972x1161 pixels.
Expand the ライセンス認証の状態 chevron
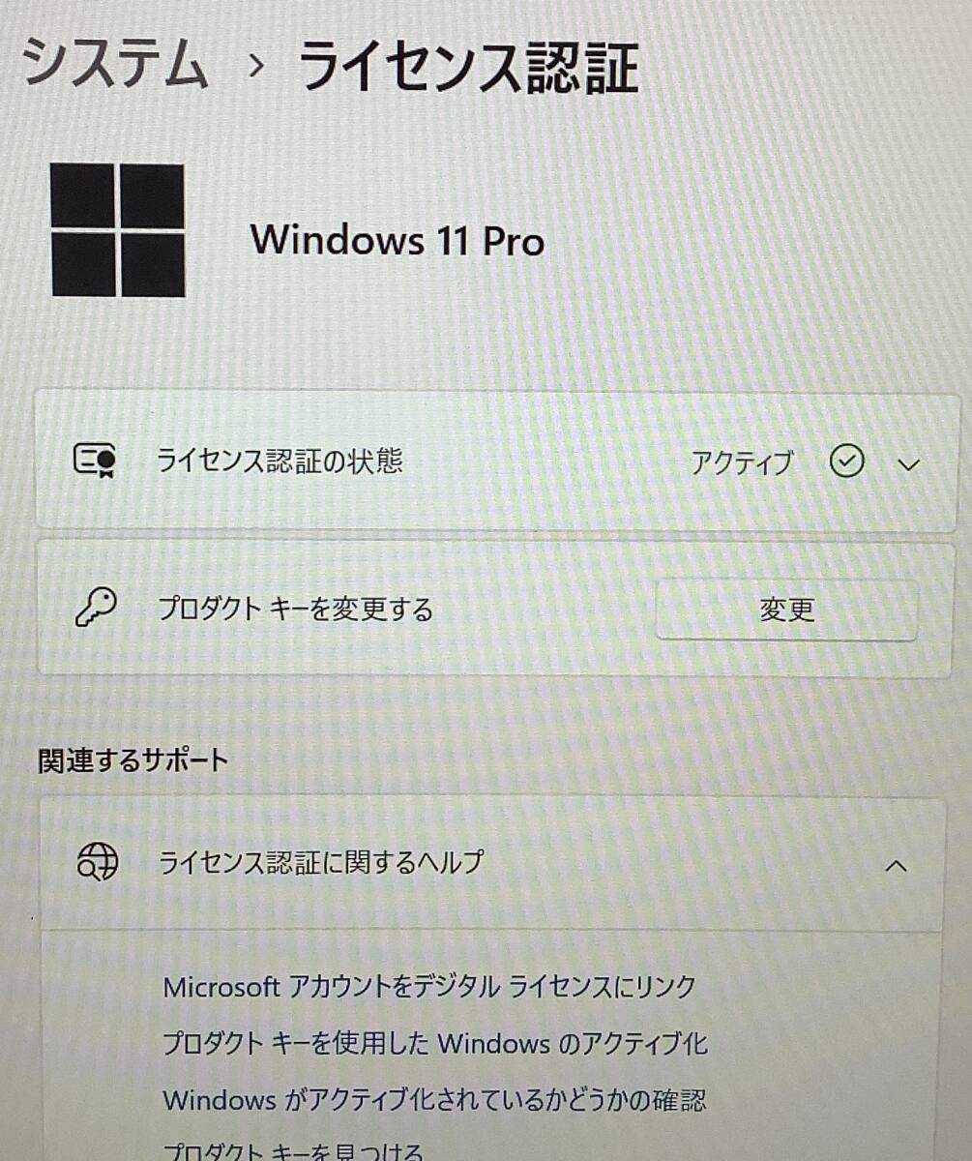(908, 465)
